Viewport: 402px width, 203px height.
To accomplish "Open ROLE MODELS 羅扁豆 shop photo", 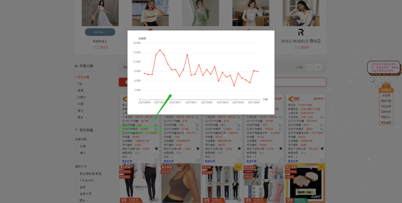I will (301, 13).
